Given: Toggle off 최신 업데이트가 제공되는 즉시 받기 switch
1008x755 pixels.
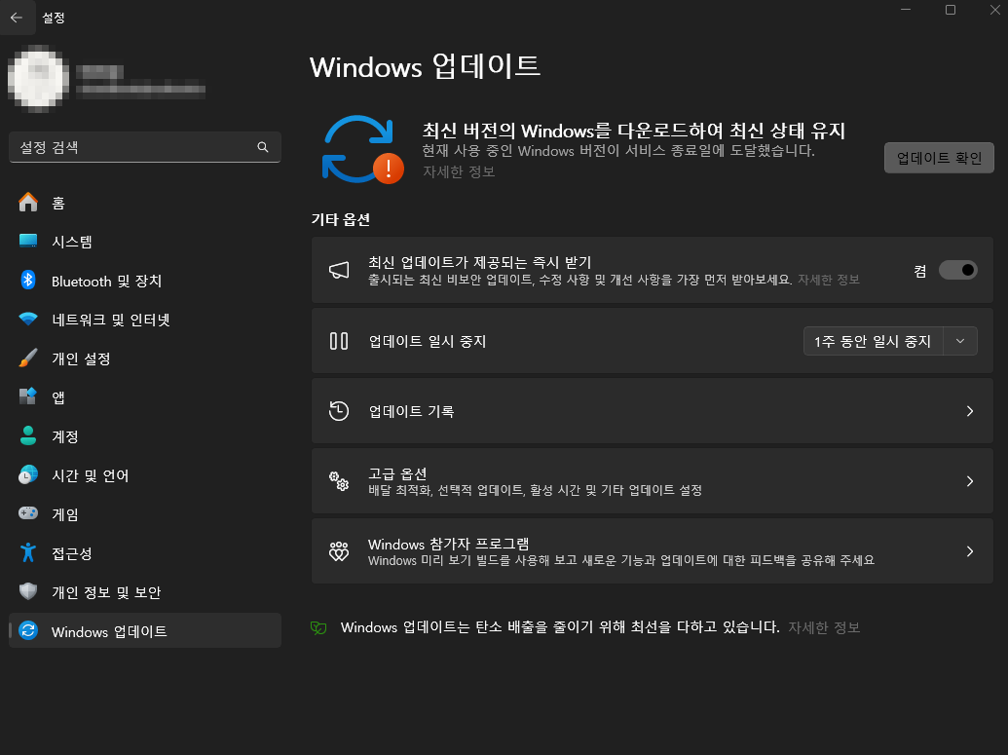Looking at the screenshot, I should click(958, 270).
